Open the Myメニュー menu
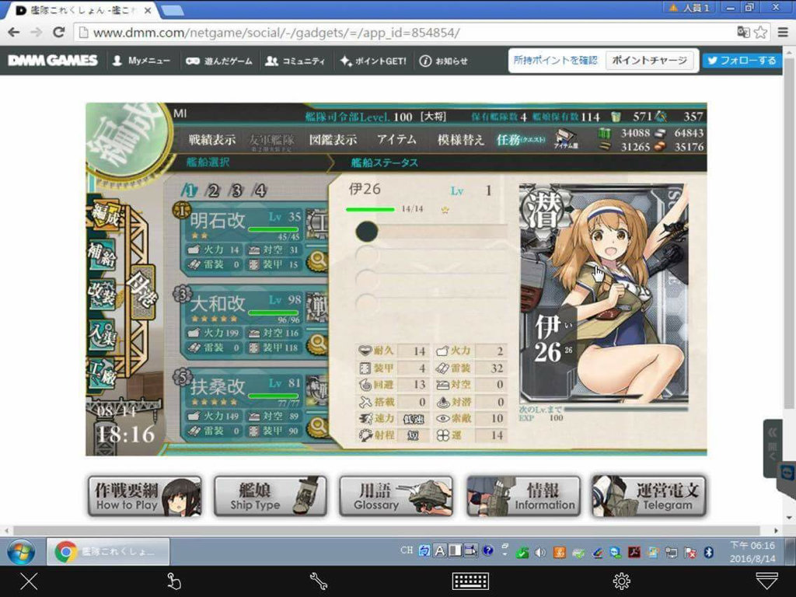The width and height of the screenshot is (796, 597). (141, 61)
